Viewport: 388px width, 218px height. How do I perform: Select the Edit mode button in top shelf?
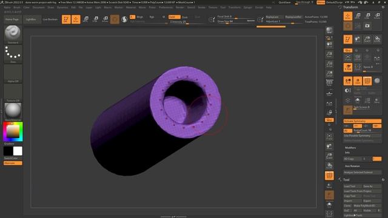pos(66,19)
